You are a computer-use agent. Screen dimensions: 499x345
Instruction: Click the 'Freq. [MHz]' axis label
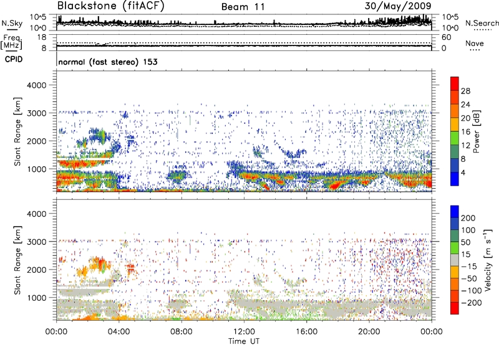click(x=11, y=42)
